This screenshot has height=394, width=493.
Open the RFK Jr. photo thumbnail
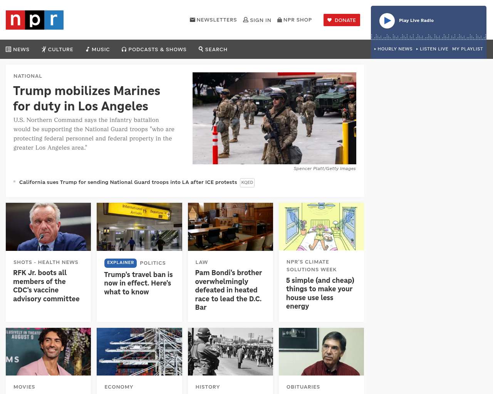coord(48,227)
